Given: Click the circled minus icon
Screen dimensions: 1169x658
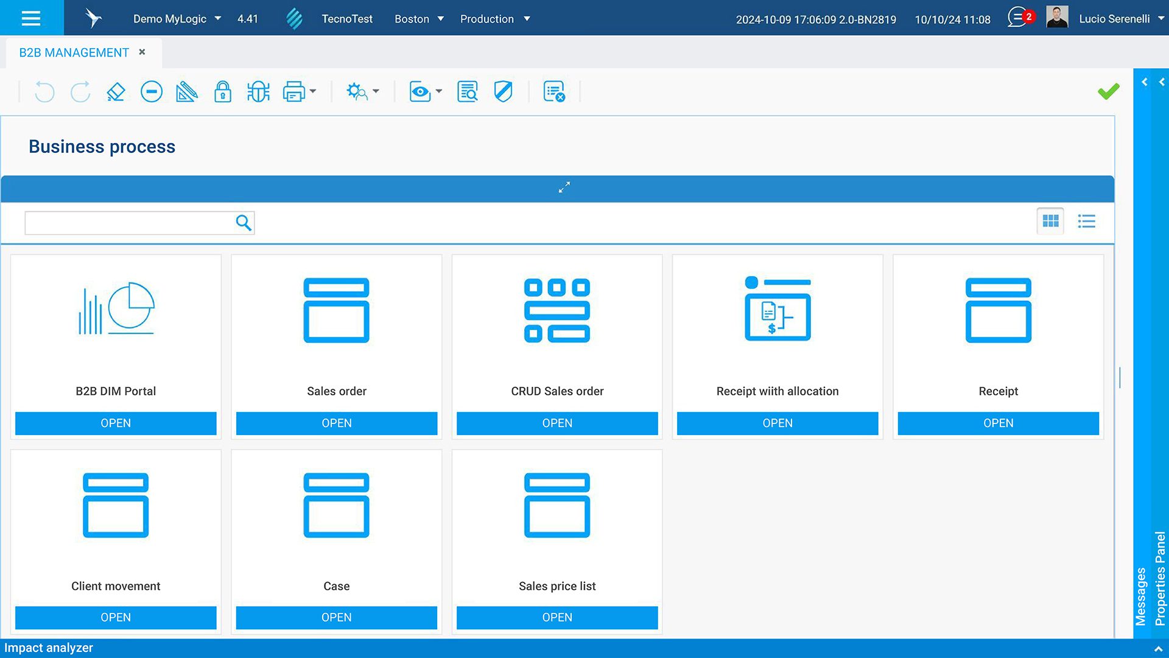Looking at the screenshot, I should [152, 92].
